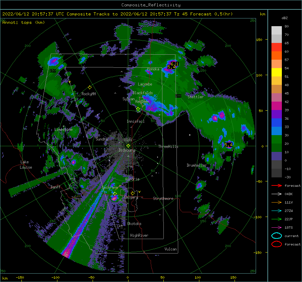Image resolution: width=302 pixels, height=282 pixels.
Task: Click the Airdrie label
Action: (132, 179)
